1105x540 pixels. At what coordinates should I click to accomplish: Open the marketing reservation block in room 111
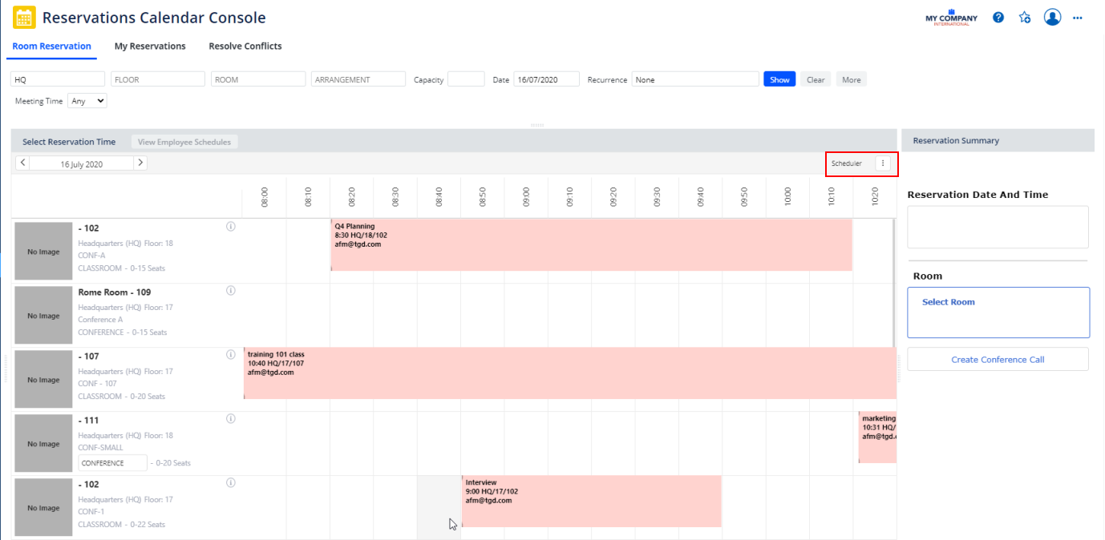(877, 437)
